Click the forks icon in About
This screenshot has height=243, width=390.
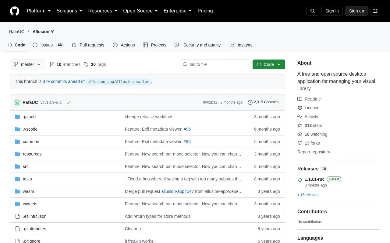coord(300,143)
